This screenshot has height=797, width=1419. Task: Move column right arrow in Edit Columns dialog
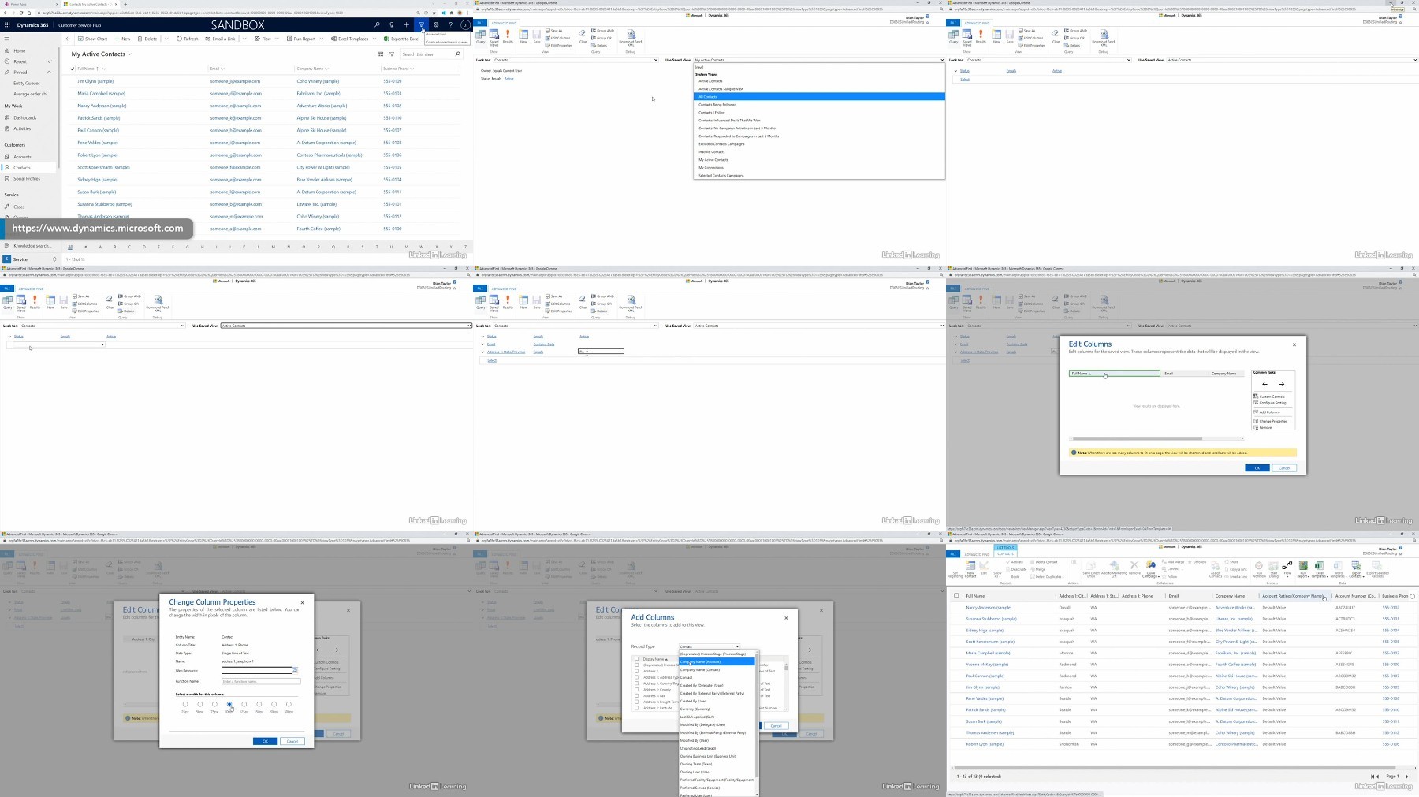[1281, 384]
